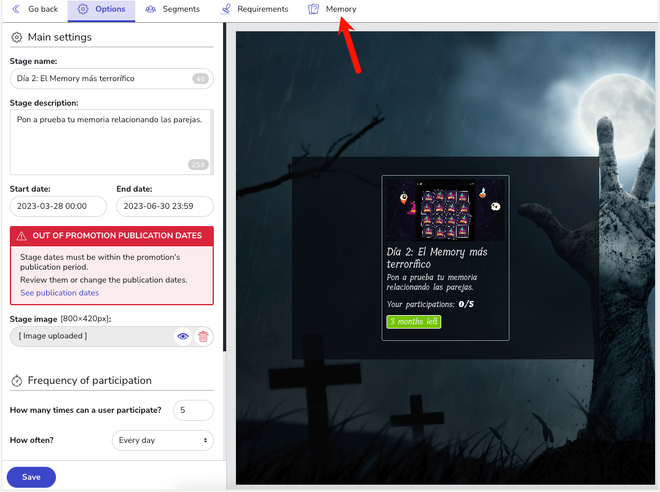Click the stopwatch icon beside Frequency of participation
Screen dimensions: 660x492
click(17, 380)
